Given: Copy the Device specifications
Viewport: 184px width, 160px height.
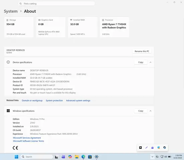Looking at the screenshot, I should pyautogui.click(x=141, y=62).
